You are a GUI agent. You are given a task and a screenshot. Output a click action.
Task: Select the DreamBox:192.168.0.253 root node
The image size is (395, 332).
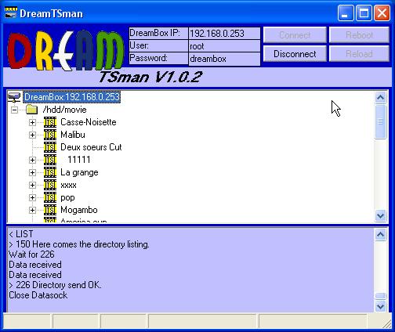pos(72,97)
